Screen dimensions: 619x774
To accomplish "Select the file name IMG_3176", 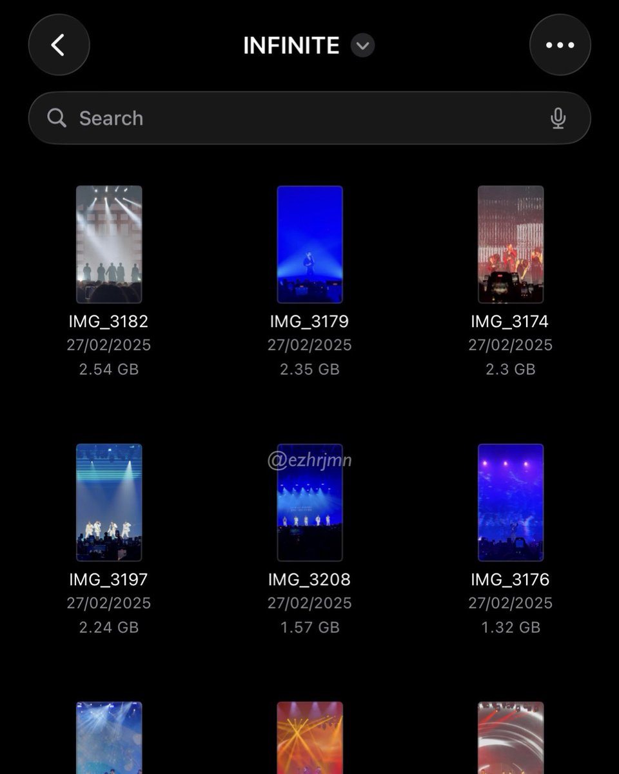I will point(511,579).
